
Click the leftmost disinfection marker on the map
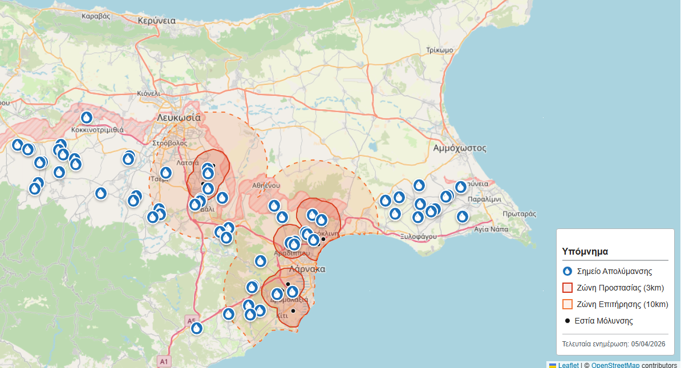[x=18, y=145]
